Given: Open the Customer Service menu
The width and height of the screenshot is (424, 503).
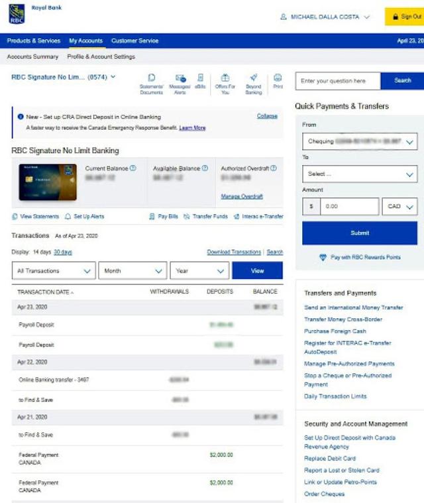Looking at the screenshot, I should [x=134, y=41].
